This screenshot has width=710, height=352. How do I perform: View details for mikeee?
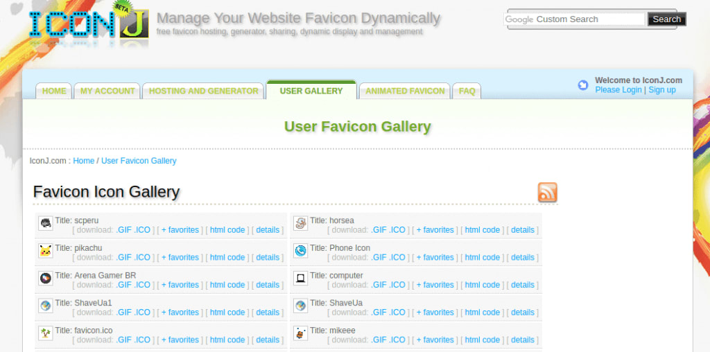523,340
